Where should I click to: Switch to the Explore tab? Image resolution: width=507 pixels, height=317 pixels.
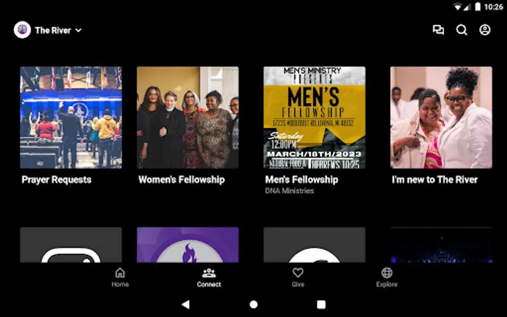pos(387,278)
